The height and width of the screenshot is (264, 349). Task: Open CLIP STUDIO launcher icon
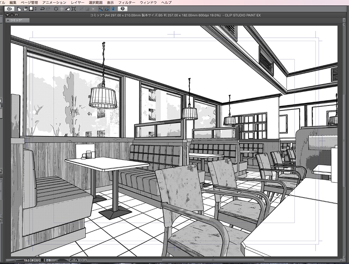(x=9, y=9)
